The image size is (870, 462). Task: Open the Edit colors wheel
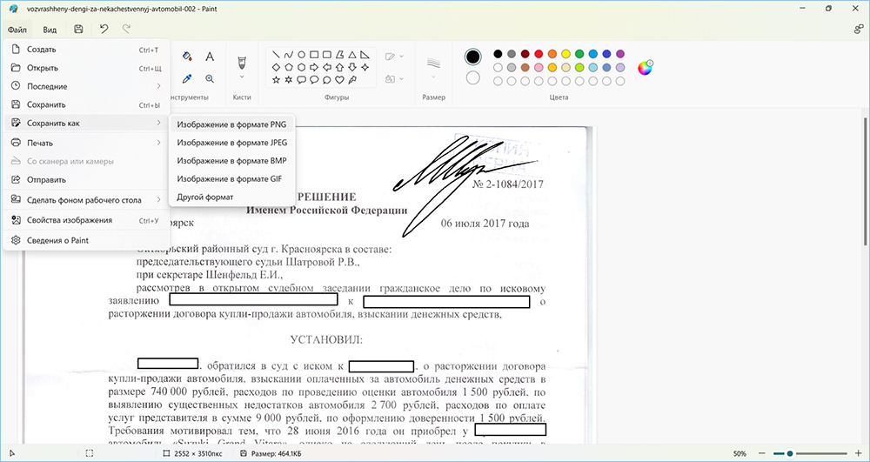tap(645, 68)
